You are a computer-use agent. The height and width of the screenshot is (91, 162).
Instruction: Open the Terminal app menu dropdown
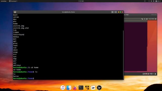pyautogui.click(x=13, y=1)
